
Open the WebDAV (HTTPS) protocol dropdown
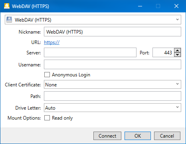[93, 20]
